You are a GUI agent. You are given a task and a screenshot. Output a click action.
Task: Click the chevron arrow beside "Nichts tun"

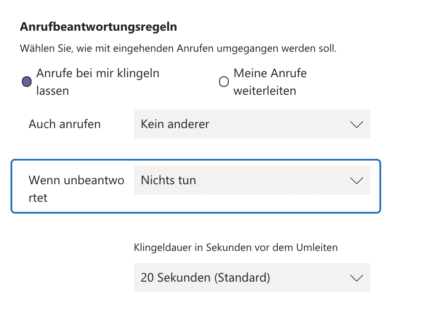[x=357, y=181]
